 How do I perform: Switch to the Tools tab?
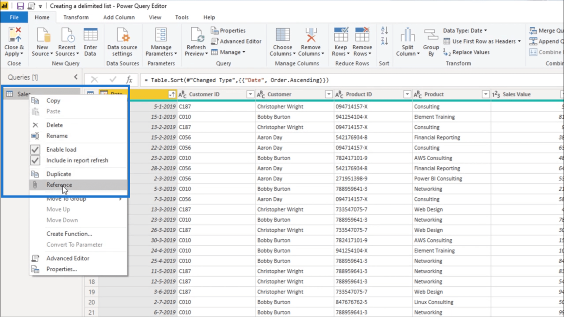182,17
